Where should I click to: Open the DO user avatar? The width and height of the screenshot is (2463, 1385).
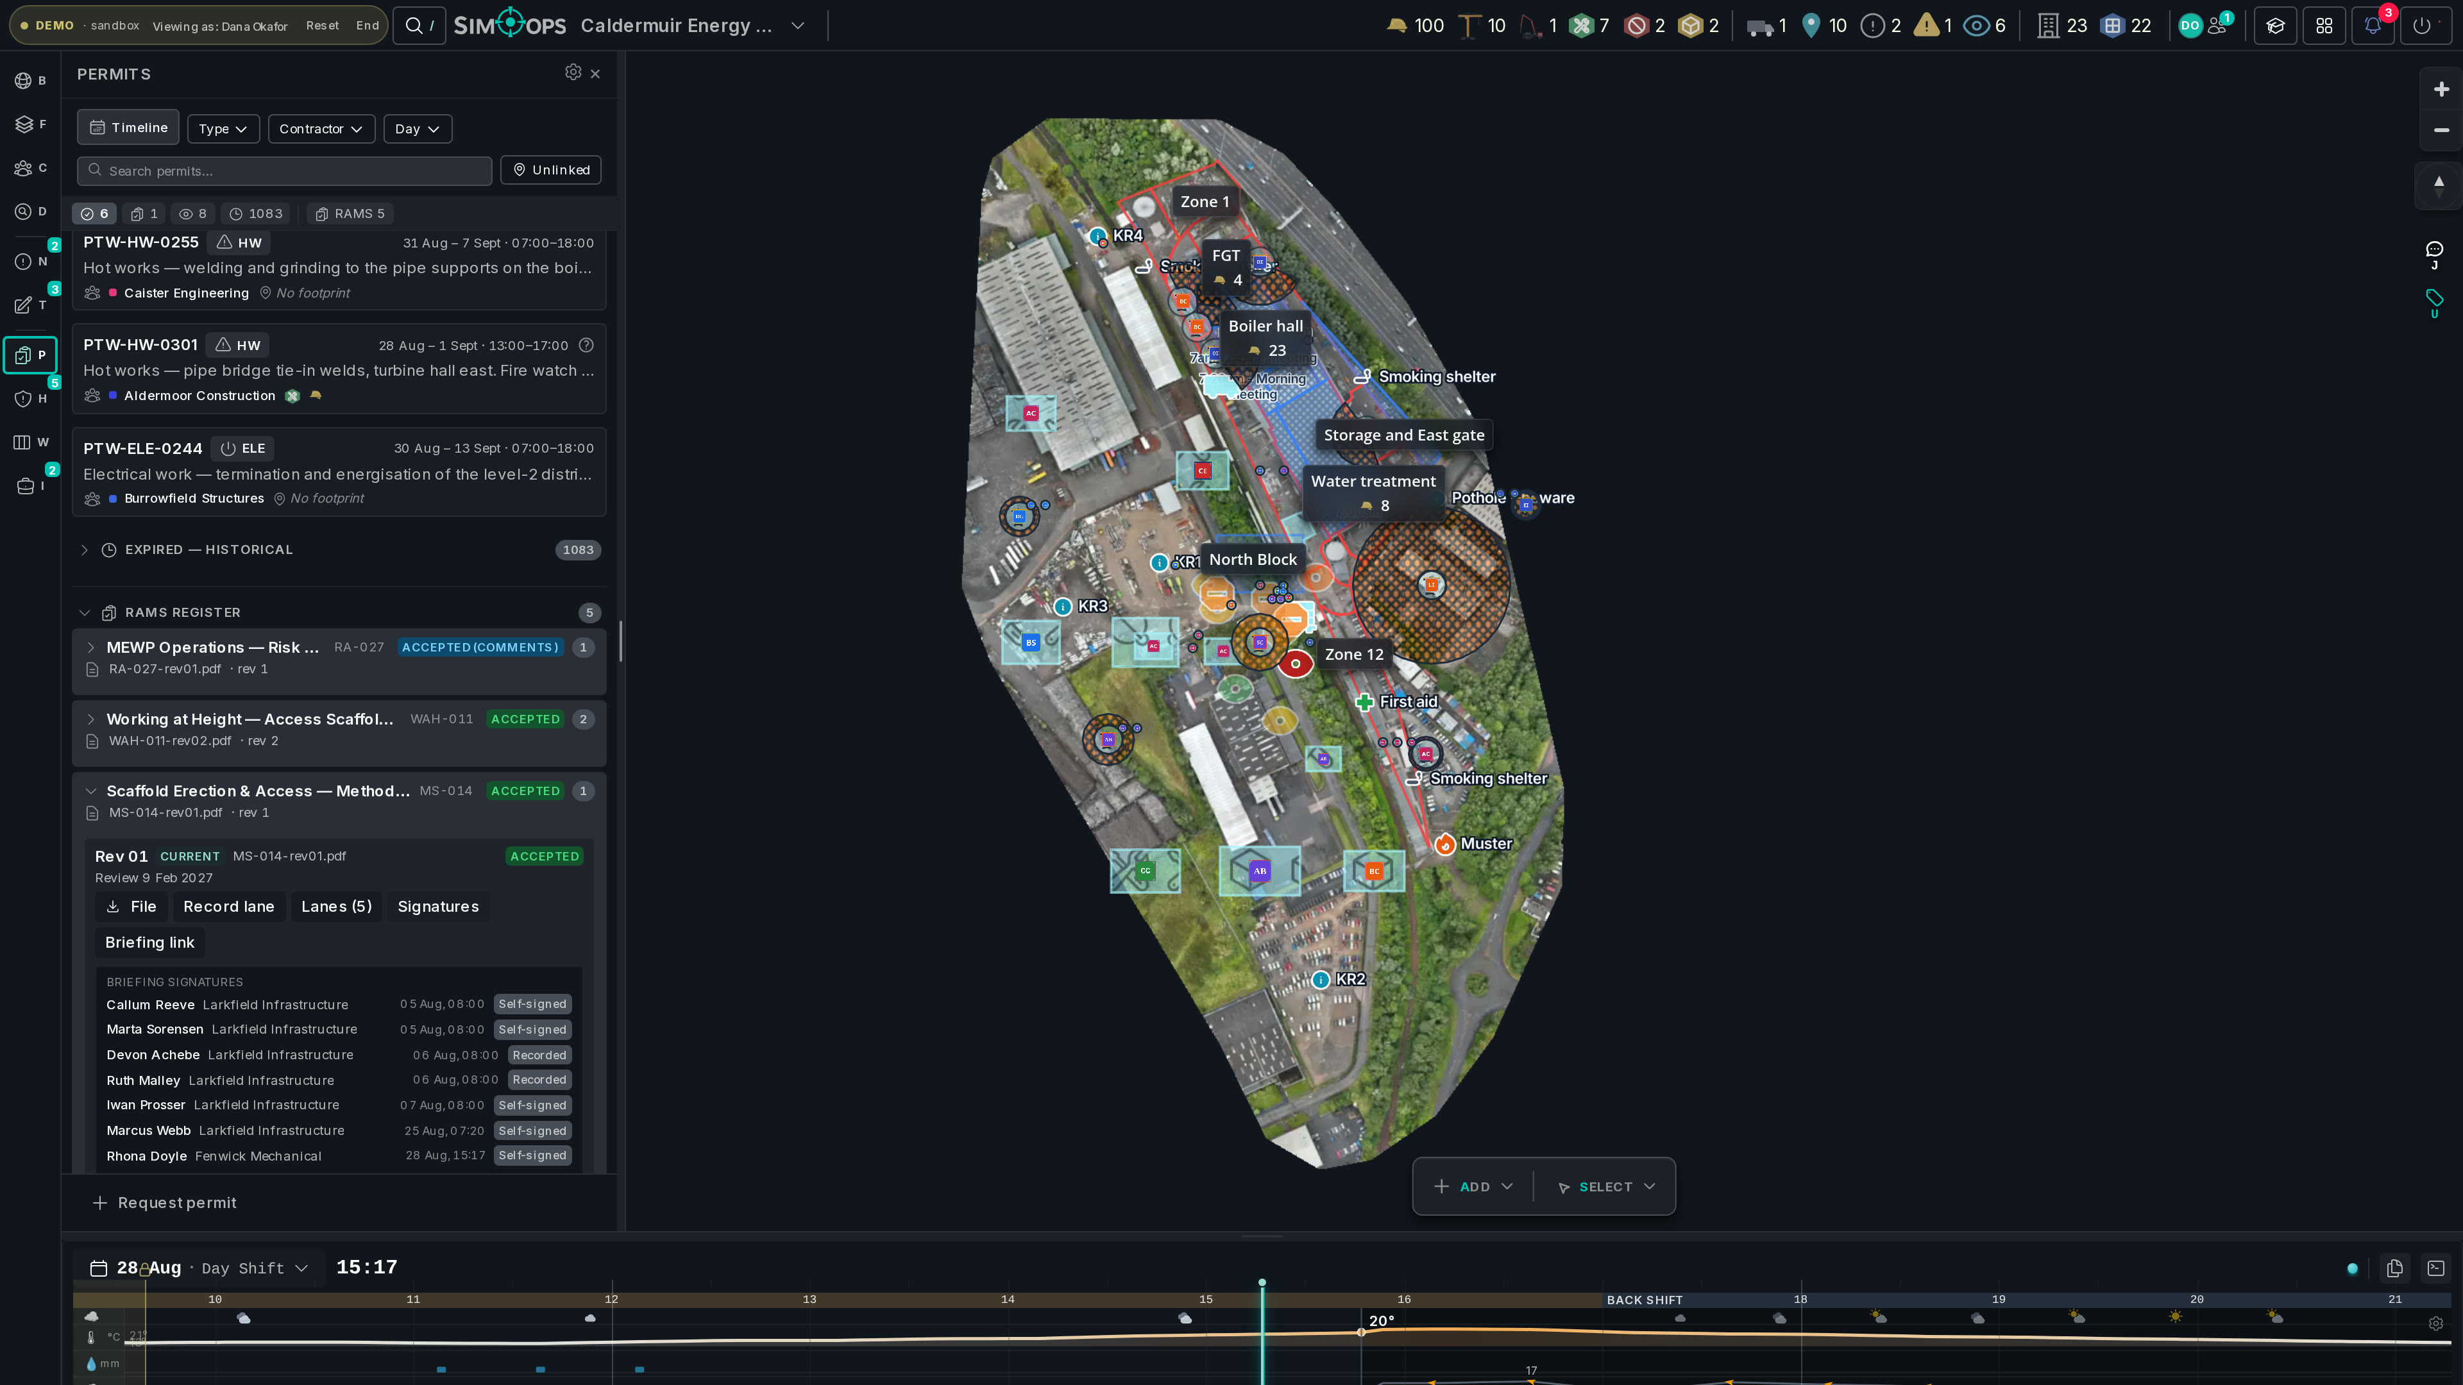coord(2190,26)
